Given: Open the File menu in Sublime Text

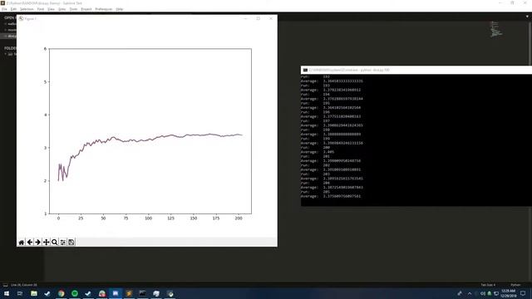Looking at the screenshot, I should point(4,9).
